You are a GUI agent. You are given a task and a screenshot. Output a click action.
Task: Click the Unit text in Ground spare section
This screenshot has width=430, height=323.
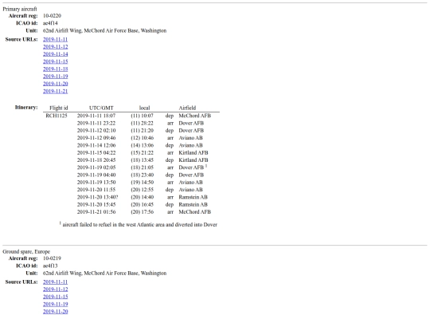click(x=104, y=274)
